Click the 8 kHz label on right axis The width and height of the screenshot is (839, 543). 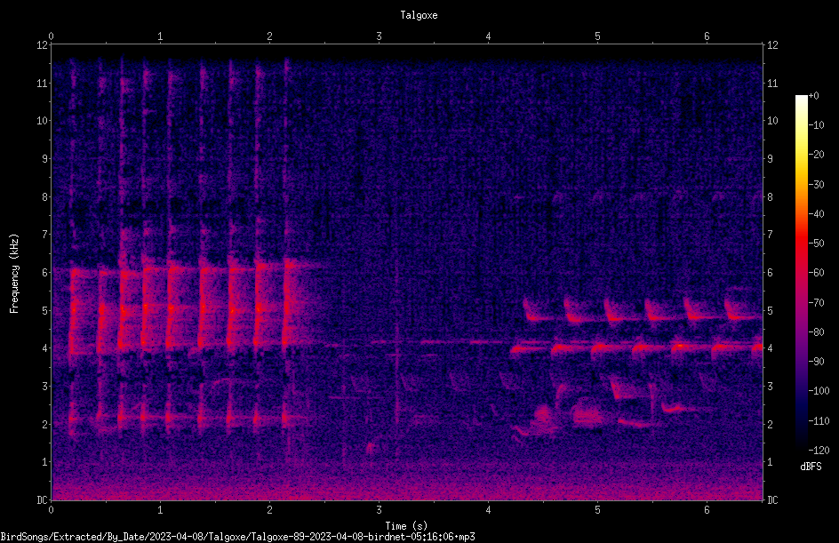[x=770, y=197]
